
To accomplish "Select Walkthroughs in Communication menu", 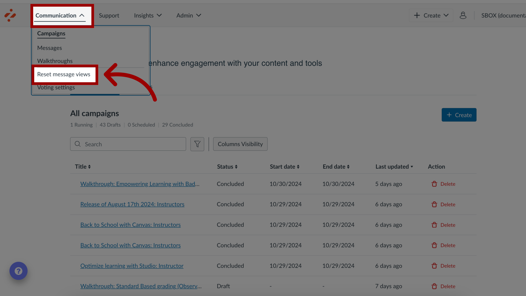I will tap(55, 61).
